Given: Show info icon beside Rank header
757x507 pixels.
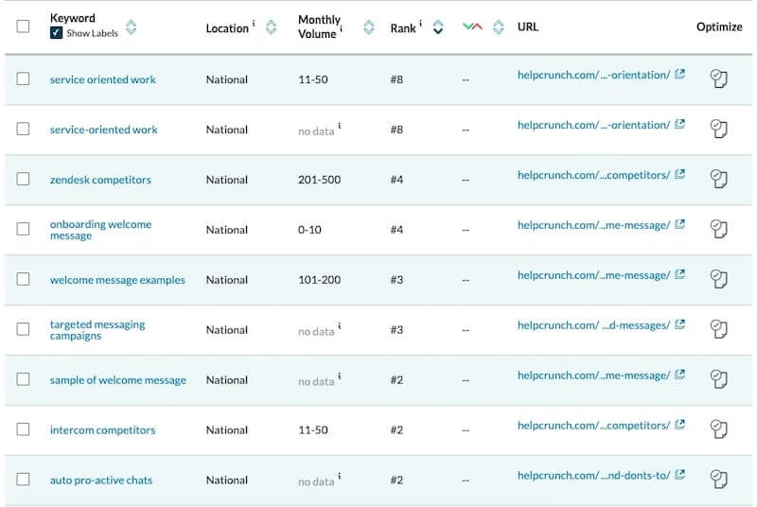Looking at the screenshot, I should tap(420, 23).
